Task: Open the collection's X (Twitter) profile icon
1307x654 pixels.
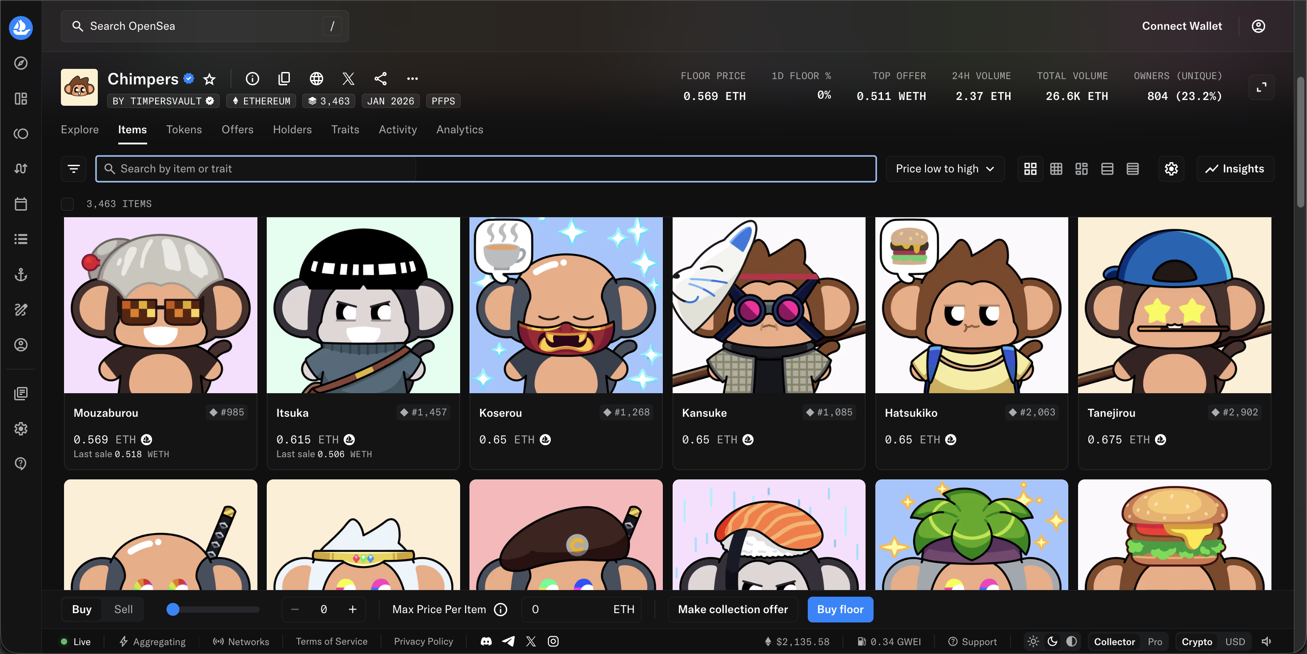Action: (x=348, y=79)
